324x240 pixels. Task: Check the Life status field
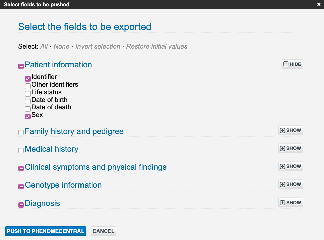pos(28,94)
